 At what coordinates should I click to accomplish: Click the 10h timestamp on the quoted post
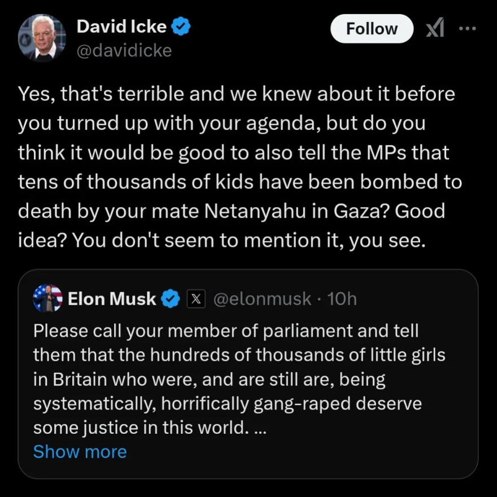coord(342,298)
